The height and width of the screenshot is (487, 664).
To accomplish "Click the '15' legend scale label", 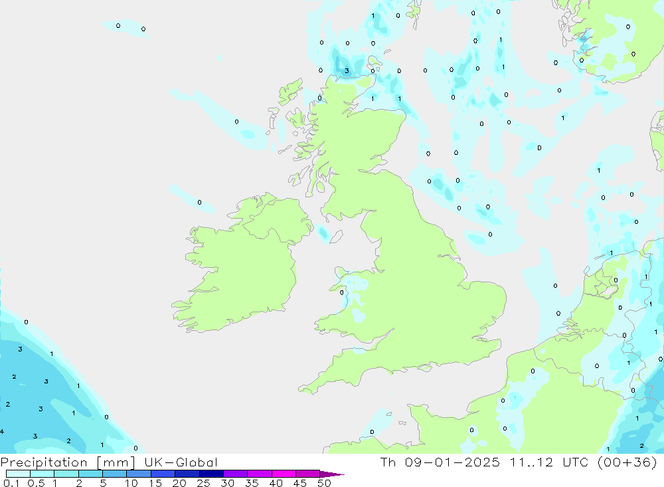I will pos(155,483).
